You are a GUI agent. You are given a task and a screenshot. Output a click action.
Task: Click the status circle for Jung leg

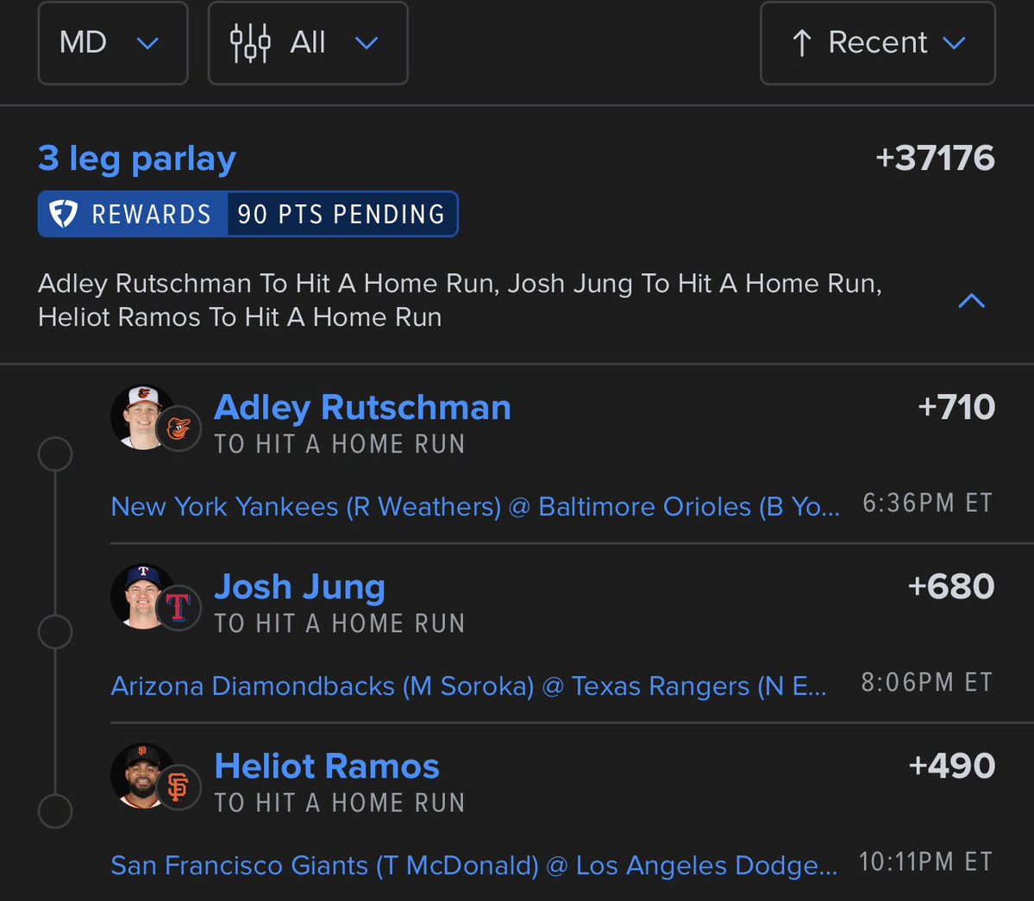[55, 632]
